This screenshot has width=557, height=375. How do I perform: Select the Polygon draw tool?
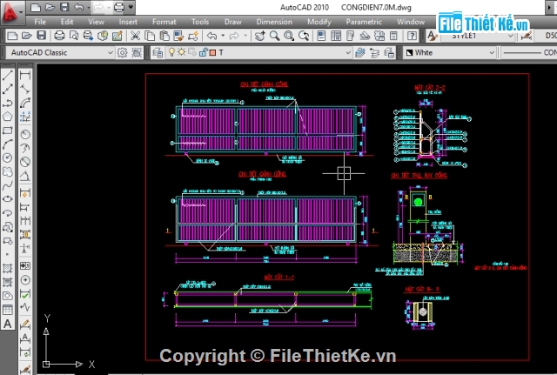[x=8, y=117]
